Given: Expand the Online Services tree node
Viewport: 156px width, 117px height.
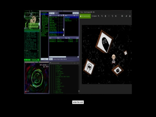Looking at the screenshot, I should tap(42, 27).
